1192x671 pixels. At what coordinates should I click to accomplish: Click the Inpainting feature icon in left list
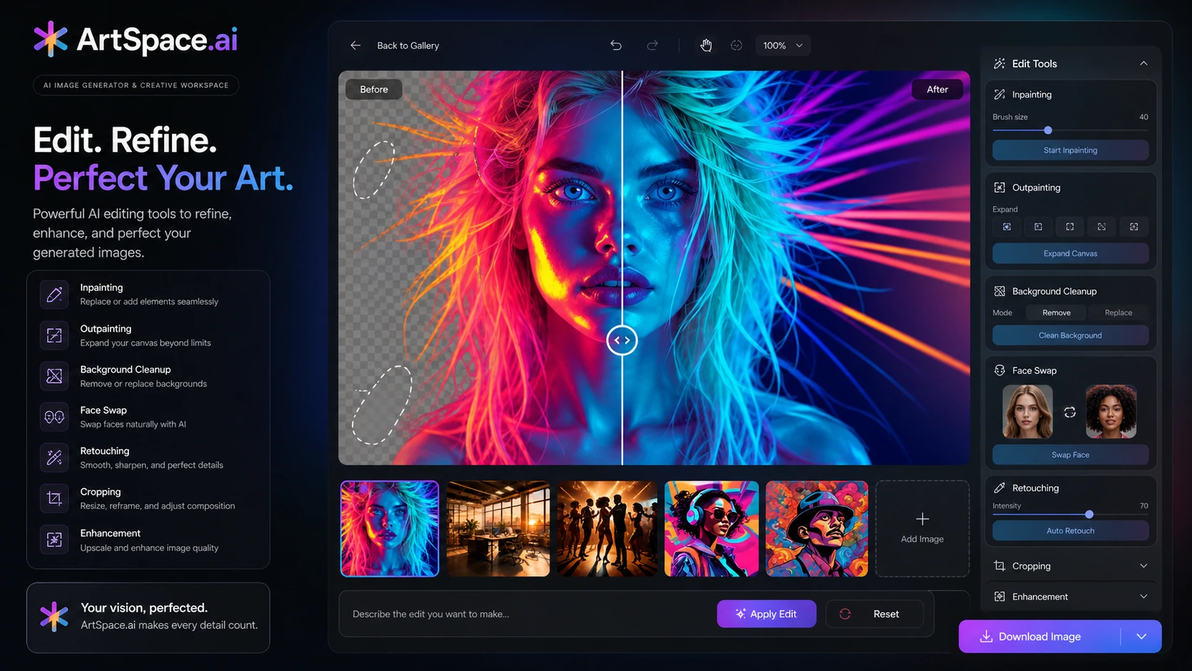coord(54,294)
